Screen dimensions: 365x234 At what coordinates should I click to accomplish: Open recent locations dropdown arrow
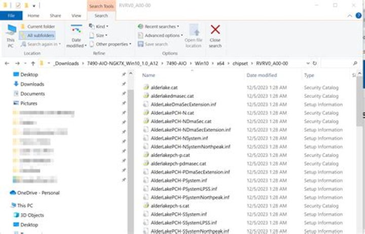point(25,63)
